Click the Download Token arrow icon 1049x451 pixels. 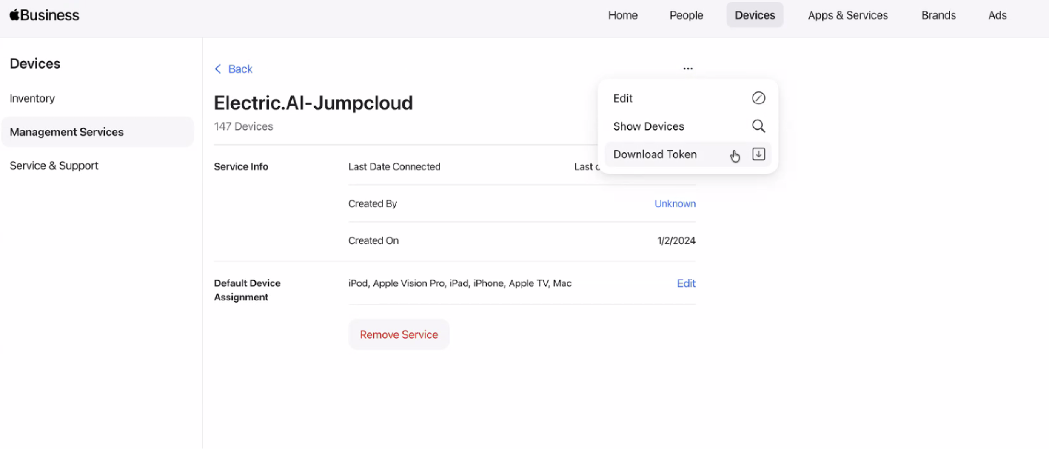(758, 154)
